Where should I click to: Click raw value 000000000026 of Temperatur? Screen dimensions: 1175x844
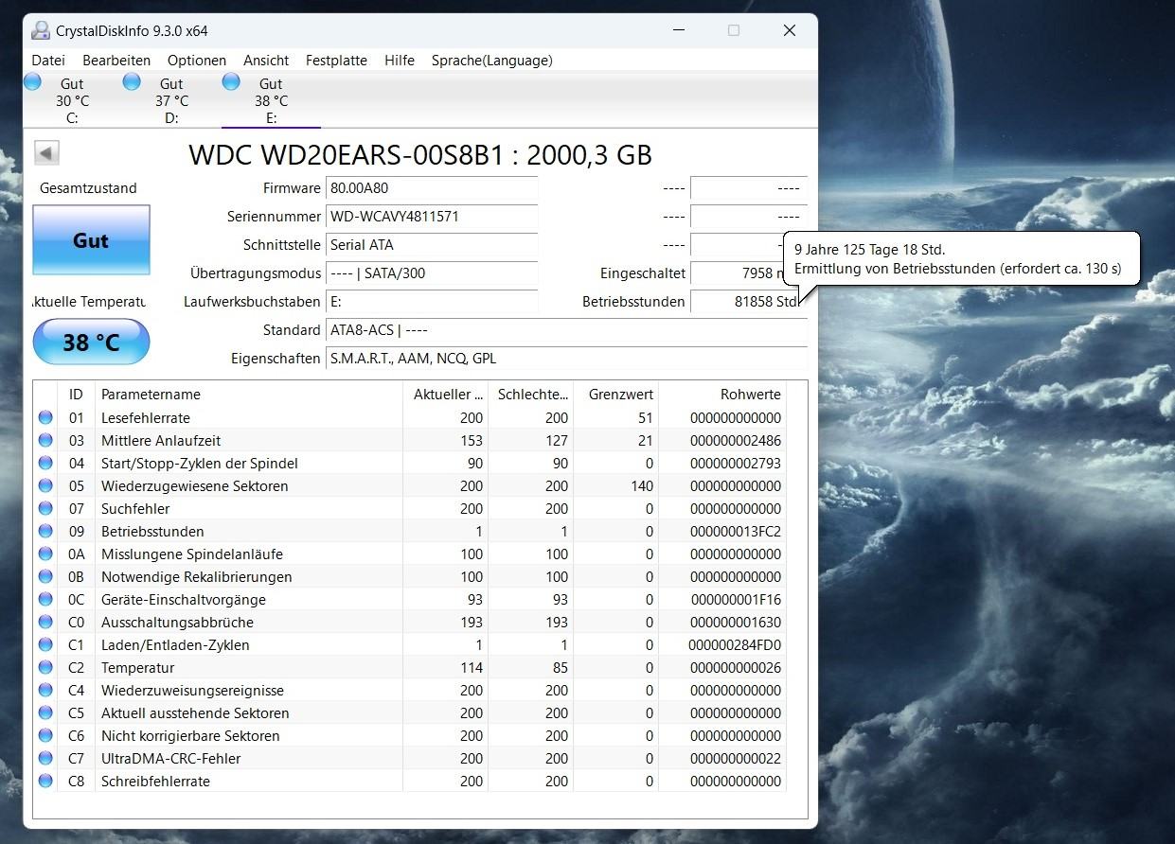736,668
